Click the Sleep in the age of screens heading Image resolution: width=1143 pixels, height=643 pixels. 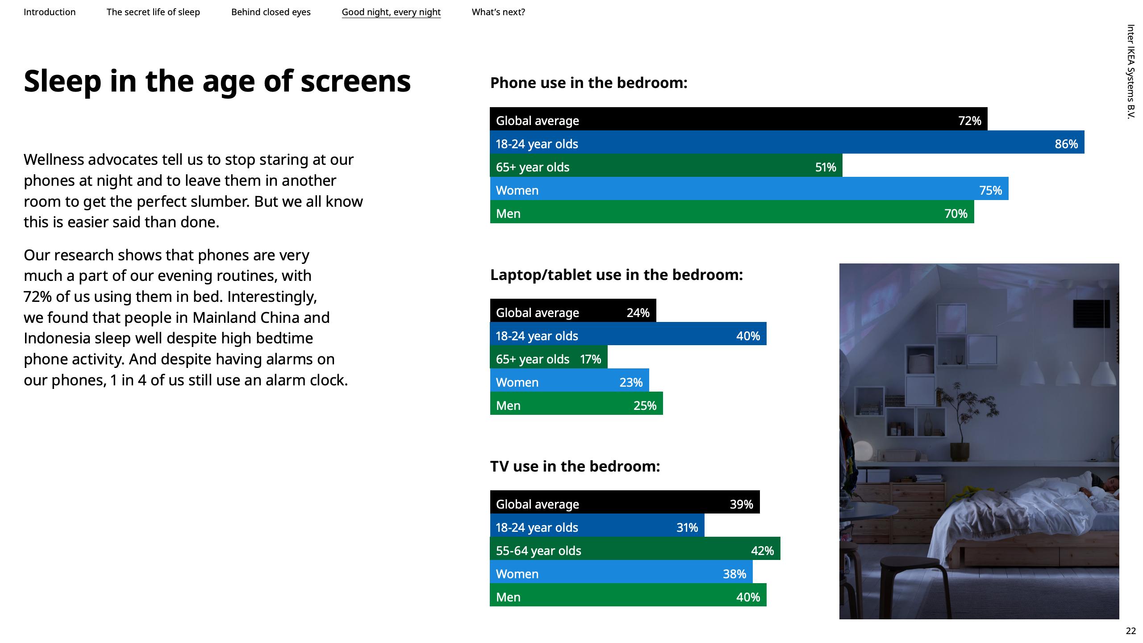[217, 81]
